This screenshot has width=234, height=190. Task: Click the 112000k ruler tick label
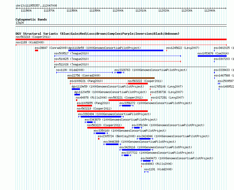[x=118, y=11]
